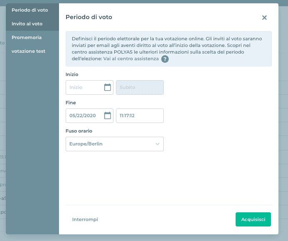Open the Promemoria sidebar tab
The height and width of the screenshot is (241, 288).
pyautogui.click(x=27, y=37)
